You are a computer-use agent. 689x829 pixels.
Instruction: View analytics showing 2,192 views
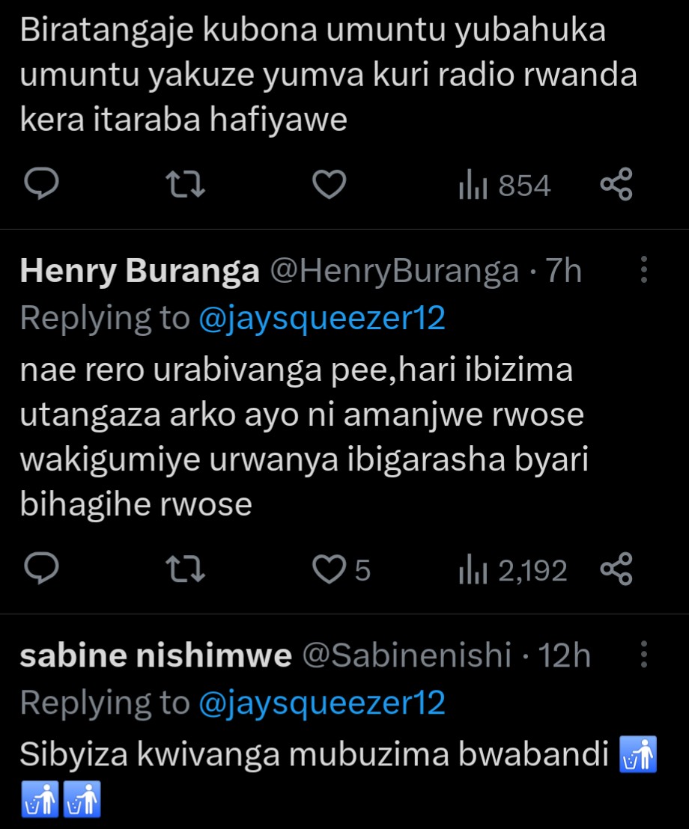pyautogui.click(x=512, y=571)
